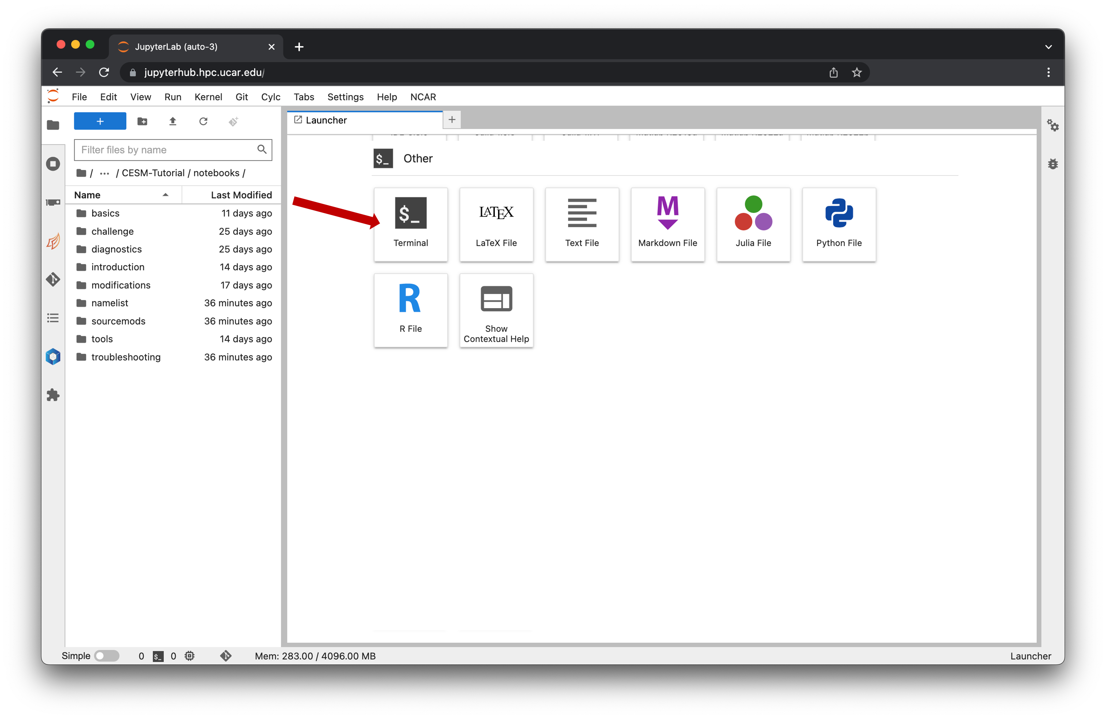Create a new Text File
The width and height of the screenshot is (1106, 719).
(x=582, y=224)
